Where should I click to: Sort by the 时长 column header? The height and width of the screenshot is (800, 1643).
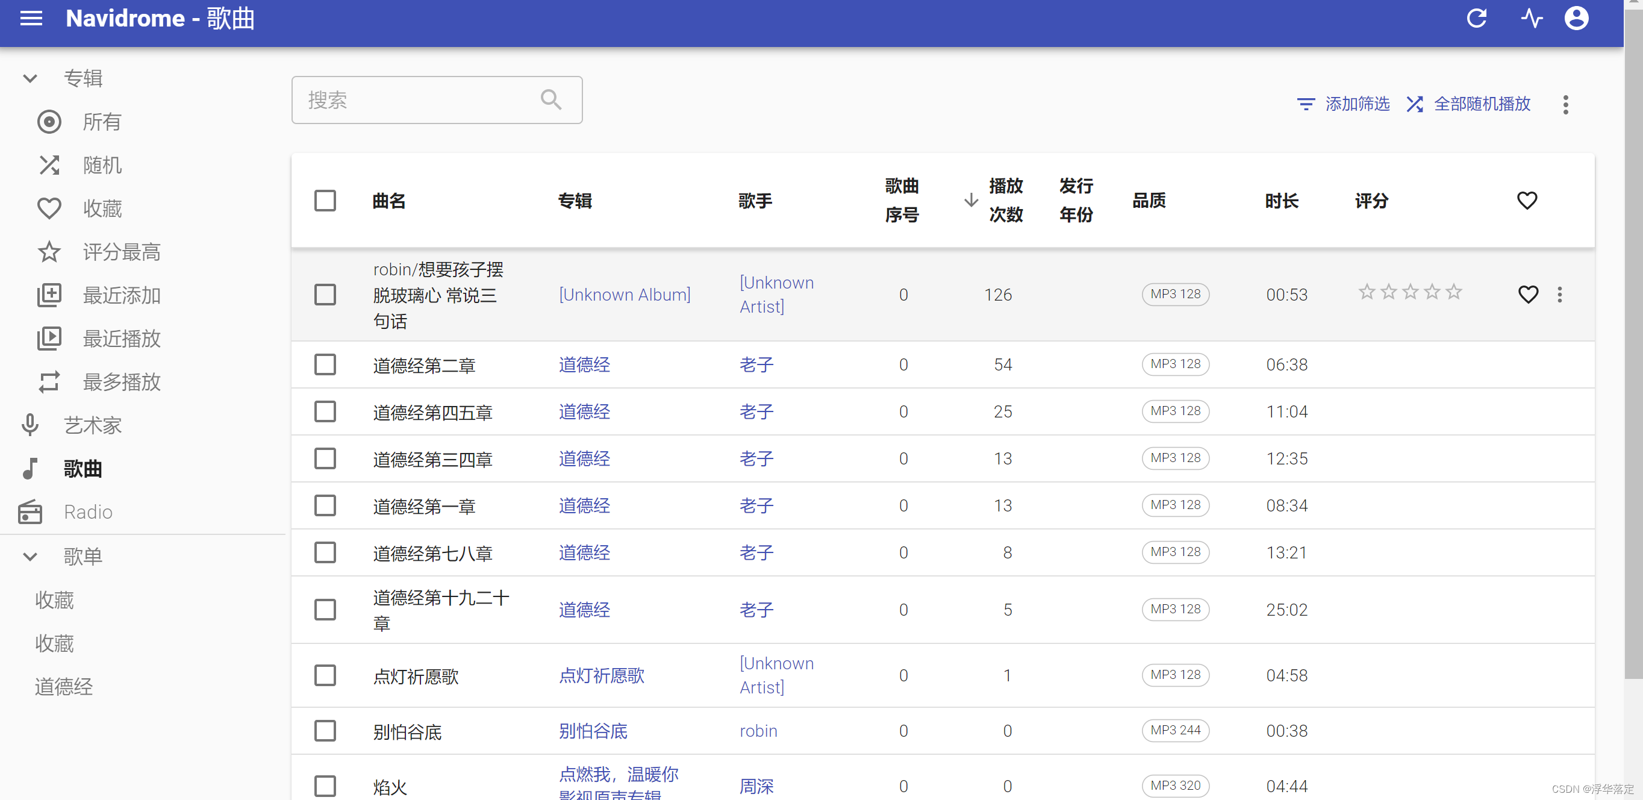(1282, 201)
